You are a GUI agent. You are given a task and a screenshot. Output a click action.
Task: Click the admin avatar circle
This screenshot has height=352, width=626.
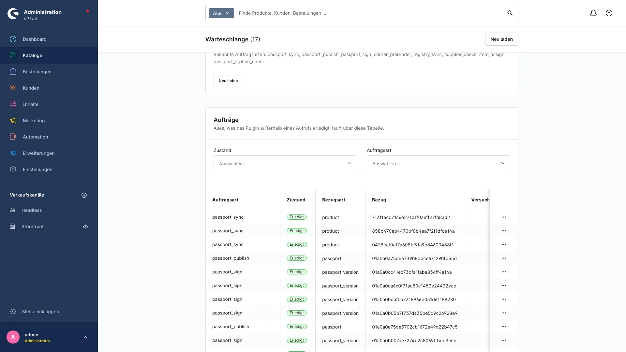coord(13,337)
